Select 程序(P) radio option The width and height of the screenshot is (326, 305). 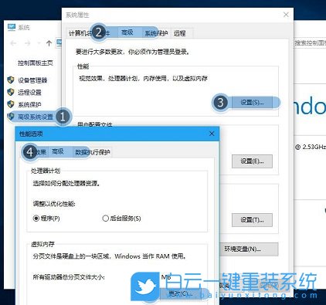[46, 219]
